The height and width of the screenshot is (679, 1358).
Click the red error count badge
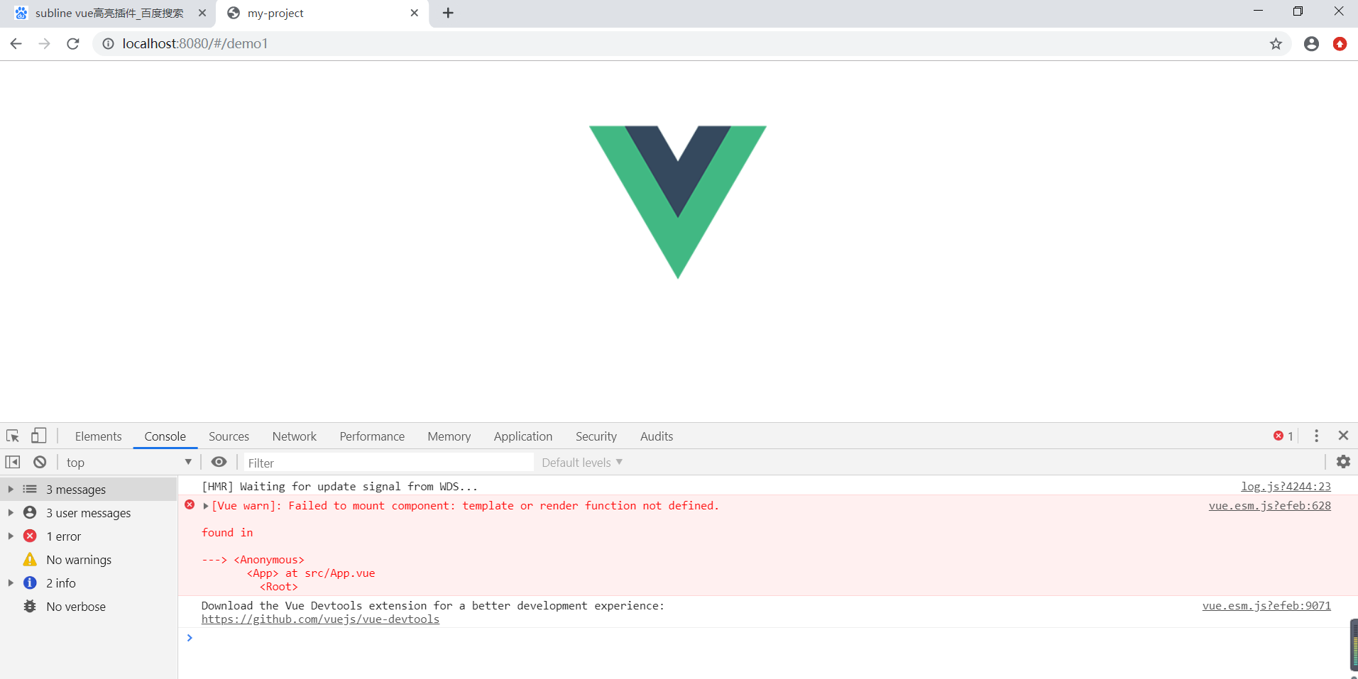click(1283, 436)
